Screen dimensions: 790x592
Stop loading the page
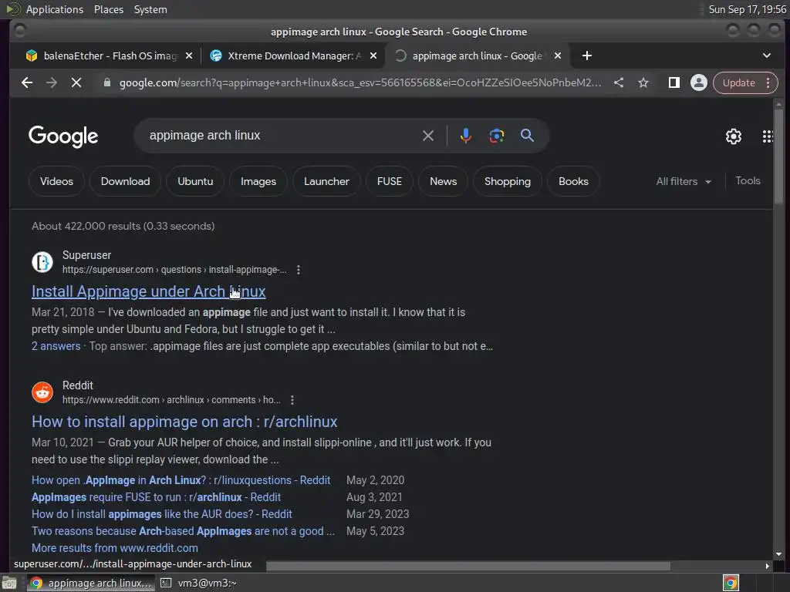pos(76,82)
